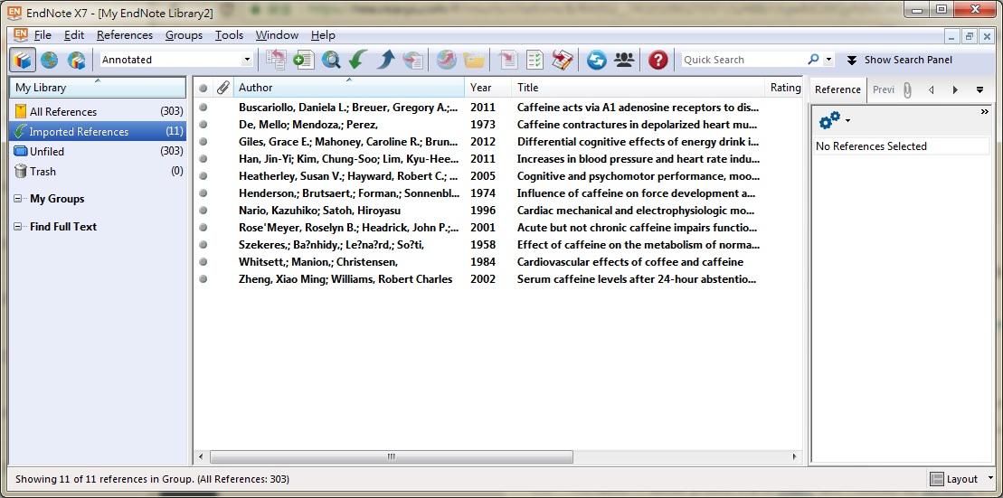Switch to Online Search Mode globe icon

coord(49,60)
